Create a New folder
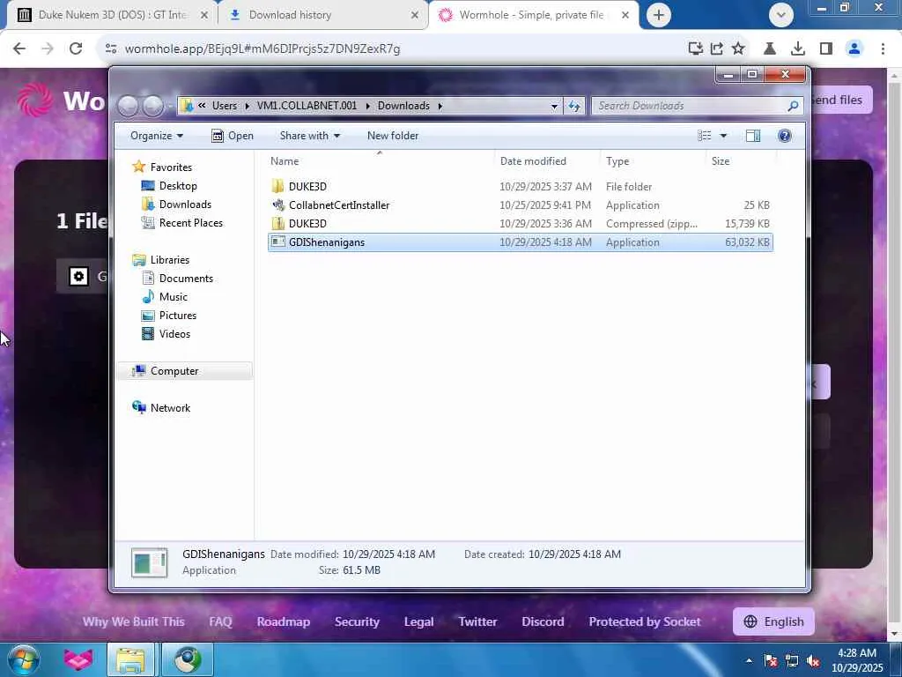The height and width of the screenshot is (677, 902). 393,136
